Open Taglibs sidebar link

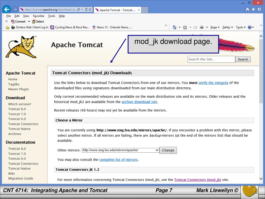pyautogui.click(x=14, y=84)
